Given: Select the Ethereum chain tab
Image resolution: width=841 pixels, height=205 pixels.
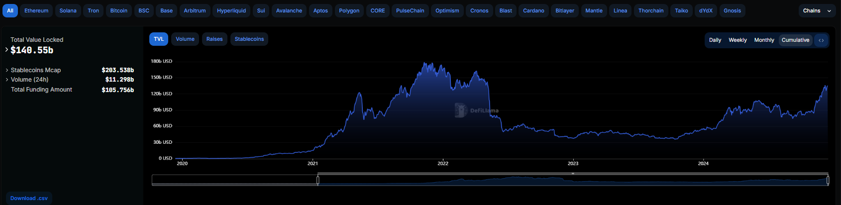Looking at the screenshot, I should pyautogui.click(x=36, y=10).
